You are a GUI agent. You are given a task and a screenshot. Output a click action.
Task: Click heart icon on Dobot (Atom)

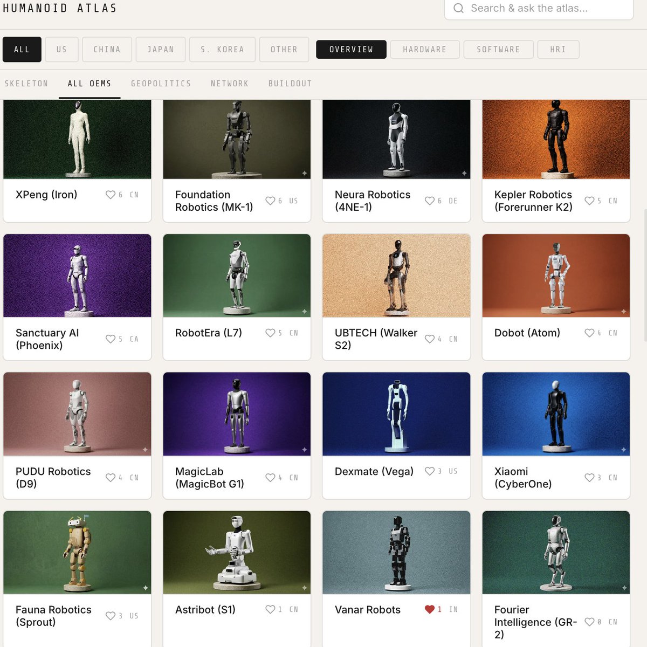click(x=589, y=333)
